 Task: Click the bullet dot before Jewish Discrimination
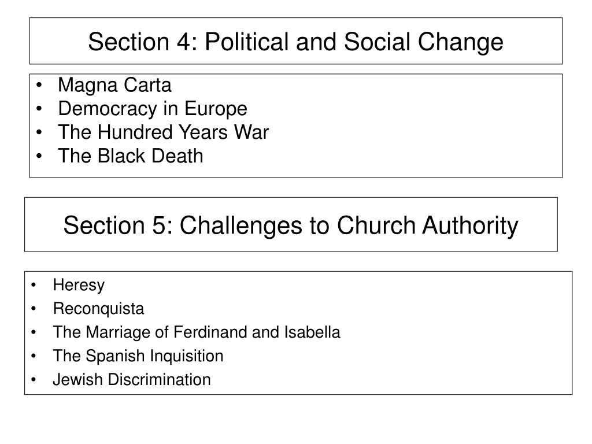click(34, 379)
